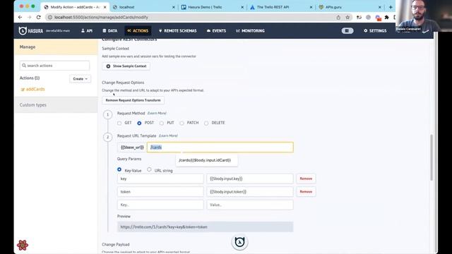Image resolution: width=452 pixels, height=254 pixels.
Task: Close the Hasura Demo Trello tab
Action: pyautogui.click(x=242, y=7)
